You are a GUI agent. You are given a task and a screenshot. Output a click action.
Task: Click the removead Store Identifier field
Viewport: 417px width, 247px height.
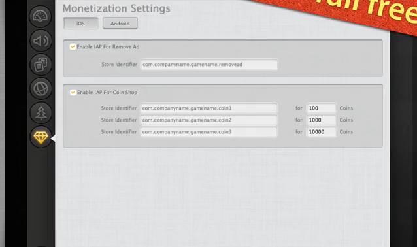209,64
